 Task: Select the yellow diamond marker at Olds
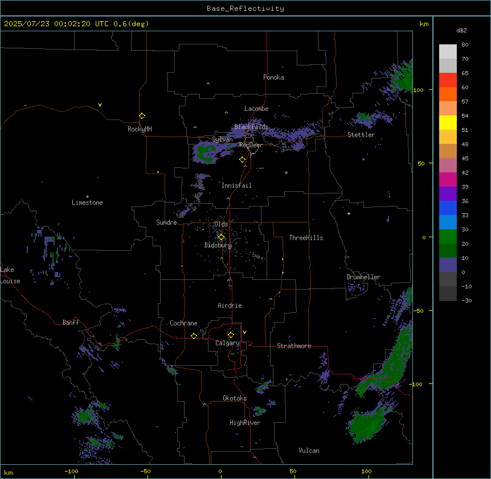(221, 237)
